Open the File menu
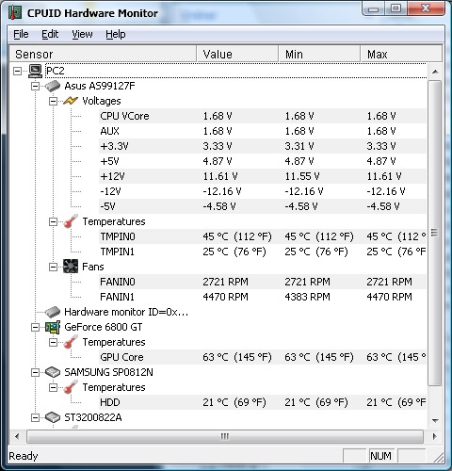 (21, 34)
